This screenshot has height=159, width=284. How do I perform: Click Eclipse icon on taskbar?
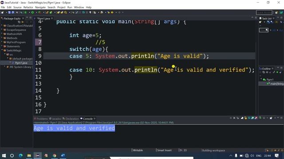pyautogui.click(x=37, y=155)
